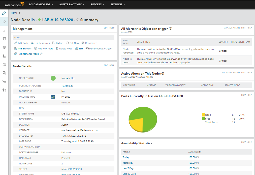Click ALL ACTIVE ALERTS link
255x175 pixels.
pyautogui.click(x=231, y=73)
